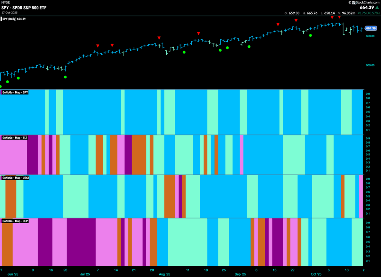Click the Jul '25 month label

click(85, 274)
